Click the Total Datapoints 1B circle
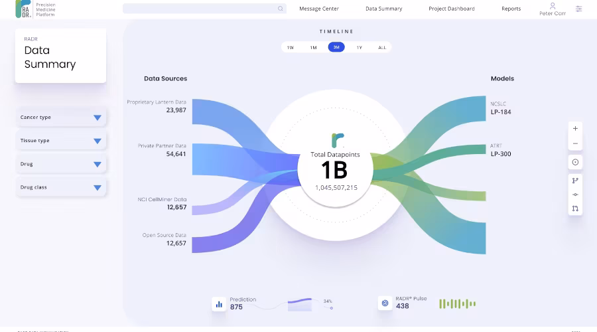The width and height of the screenshot is (597, 332). 335,170
